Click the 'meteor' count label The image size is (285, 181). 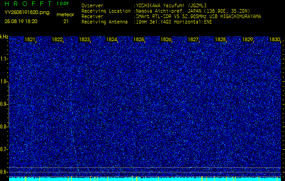pos(65,14)
